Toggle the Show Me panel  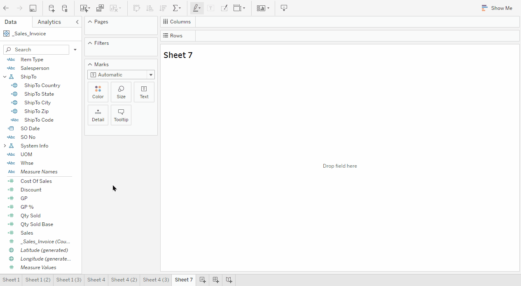click(x=497, y=8)
